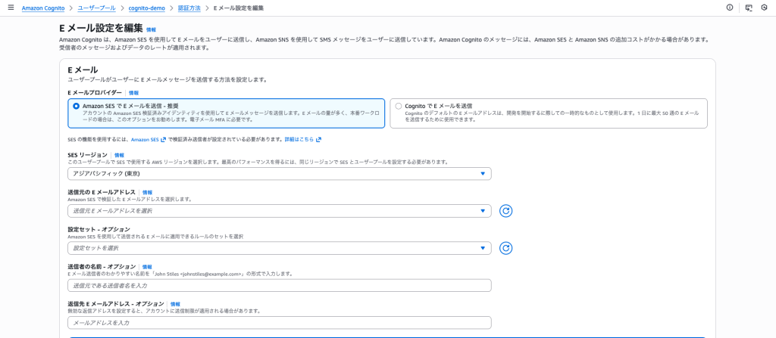
Task: Click external link icon beside Amazon SES
Action: click(163, 140)
